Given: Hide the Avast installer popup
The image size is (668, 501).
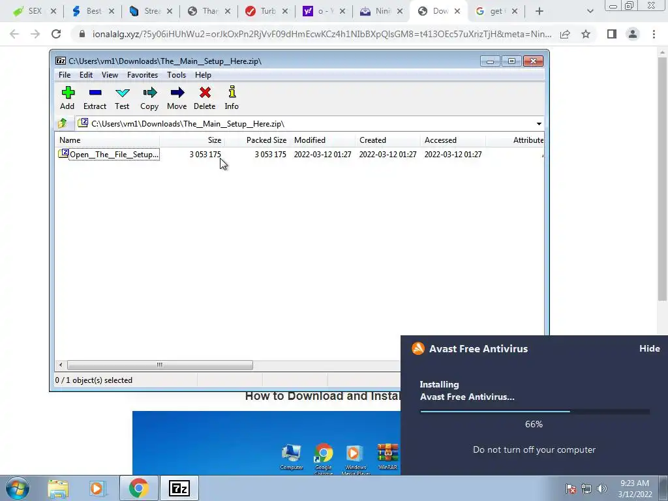Looking at the screenshot, I should [x=649, y=348].
